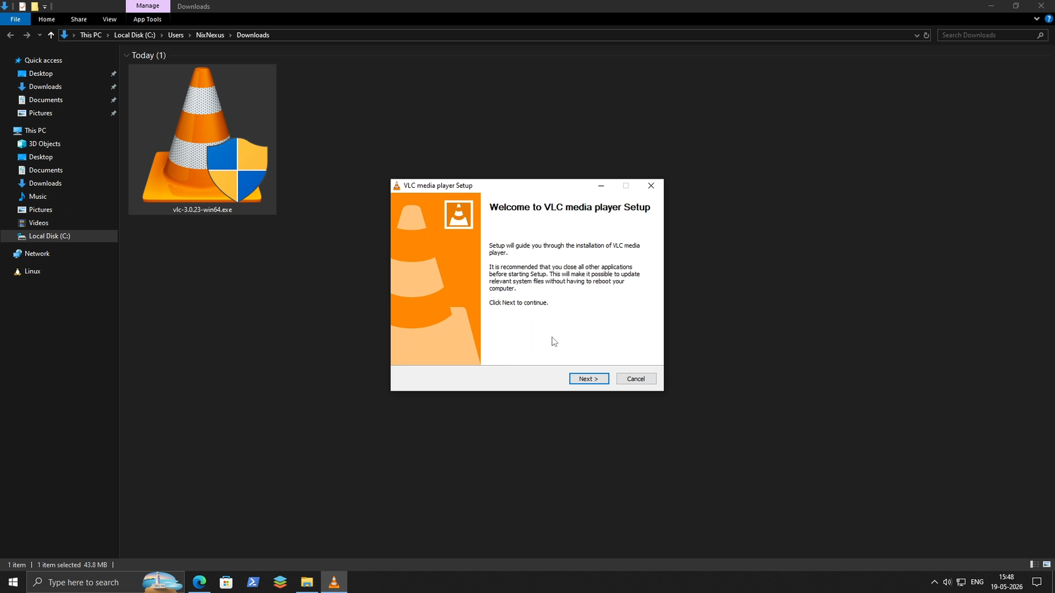Open the File menu in Explorer
1055x593 pixels.
click(x=15, y=19)
